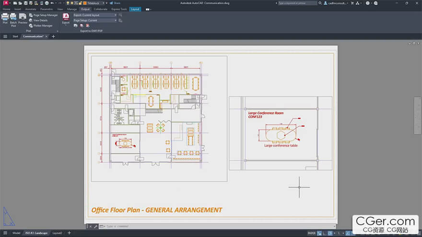Switch to the Layout2 tab
The image size is (422, 237).
click(x=57, y=233)
